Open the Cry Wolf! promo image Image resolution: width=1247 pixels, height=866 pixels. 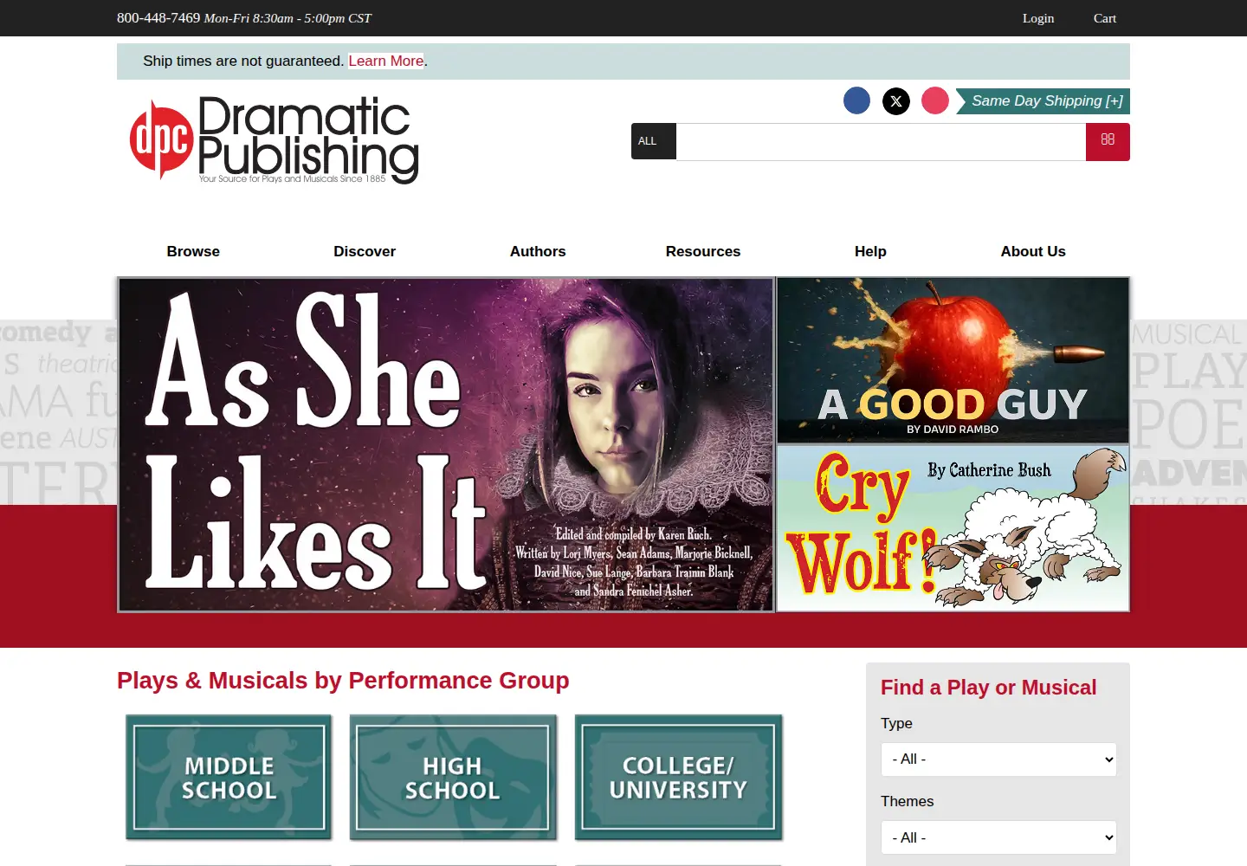tap(953, 528)
